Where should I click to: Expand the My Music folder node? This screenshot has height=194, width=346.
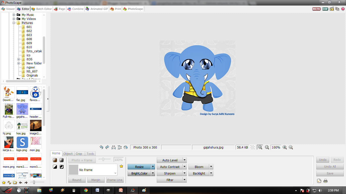point(14,15)
